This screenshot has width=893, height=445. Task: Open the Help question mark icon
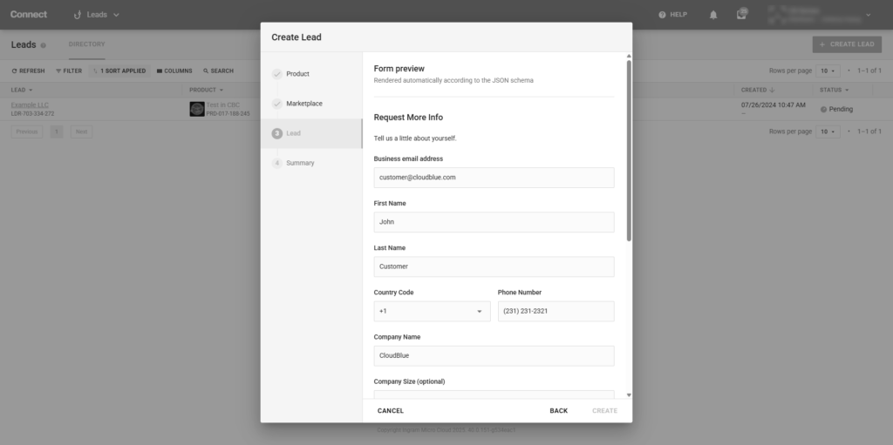pos(663,15)
